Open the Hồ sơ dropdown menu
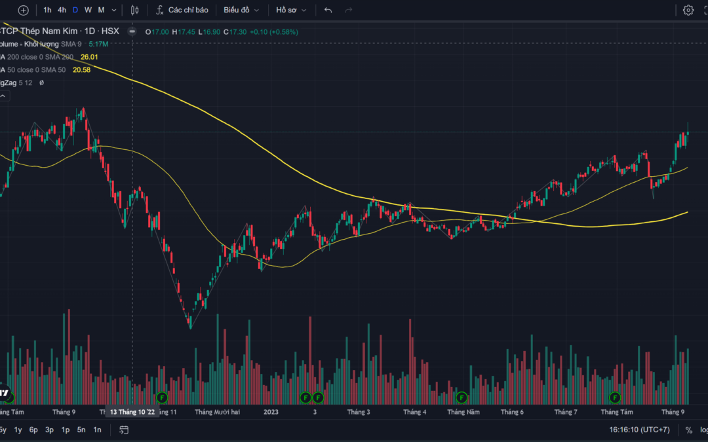 point(291,10)
